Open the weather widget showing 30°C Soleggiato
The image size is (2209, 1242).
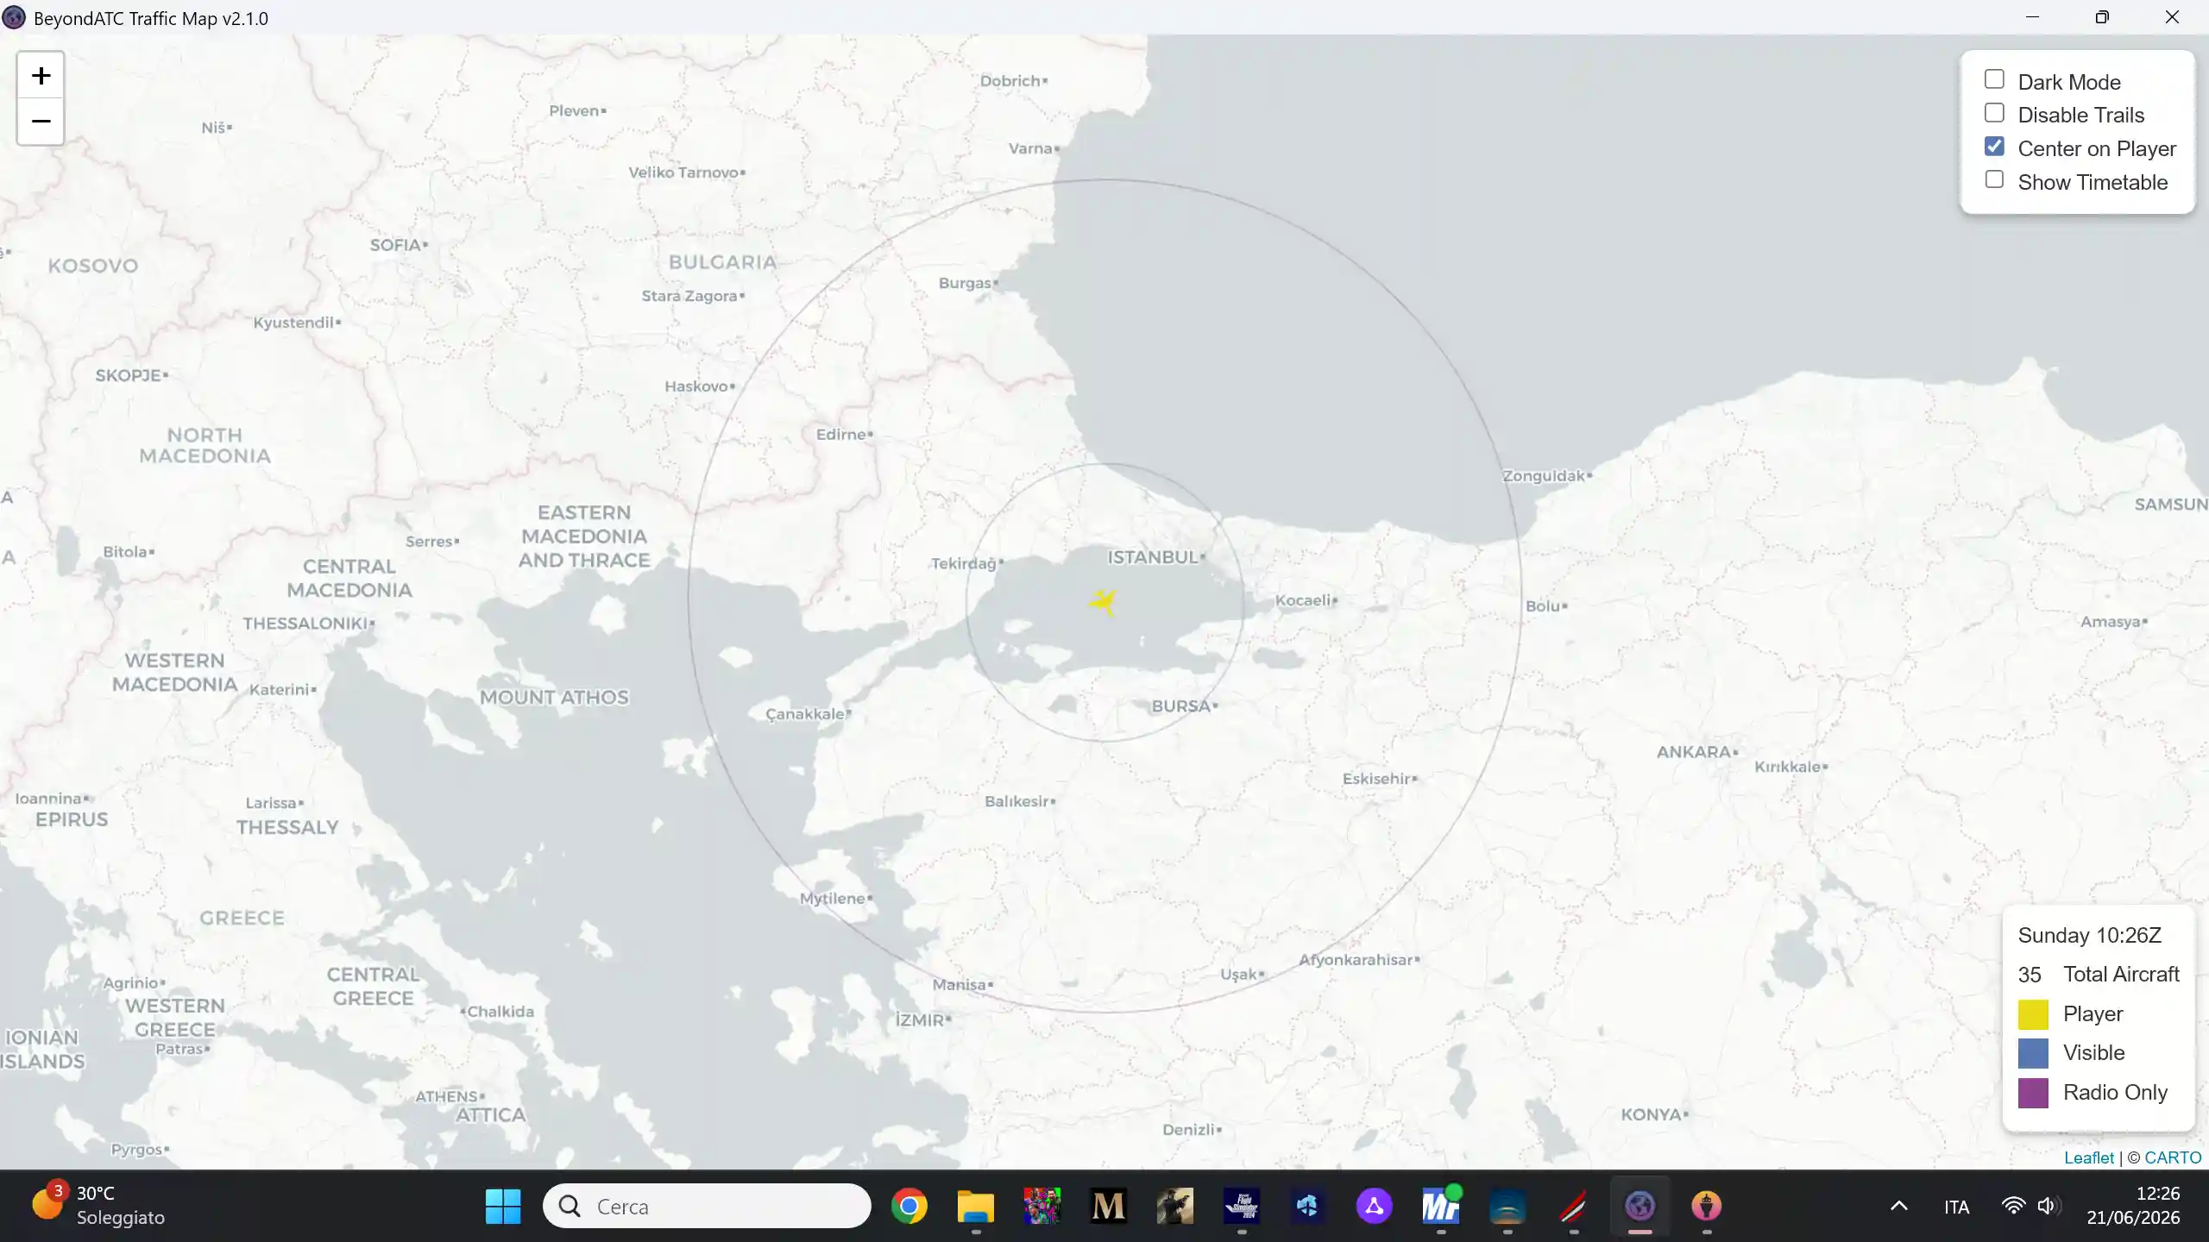tap(98, 1206)
